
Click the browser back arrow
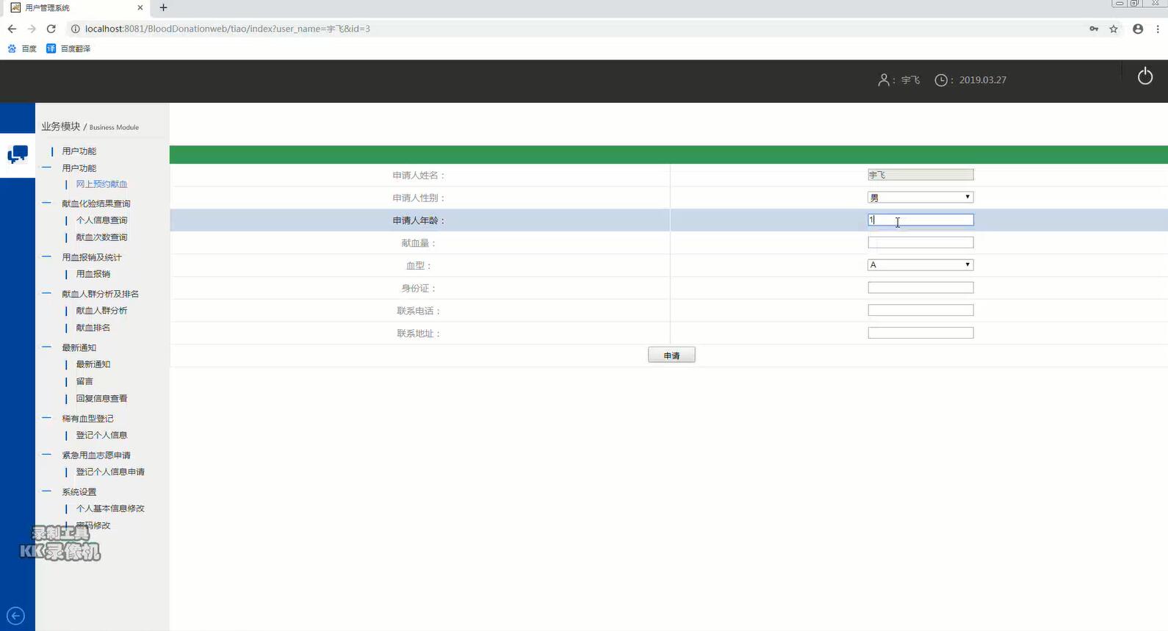(12, 29)
